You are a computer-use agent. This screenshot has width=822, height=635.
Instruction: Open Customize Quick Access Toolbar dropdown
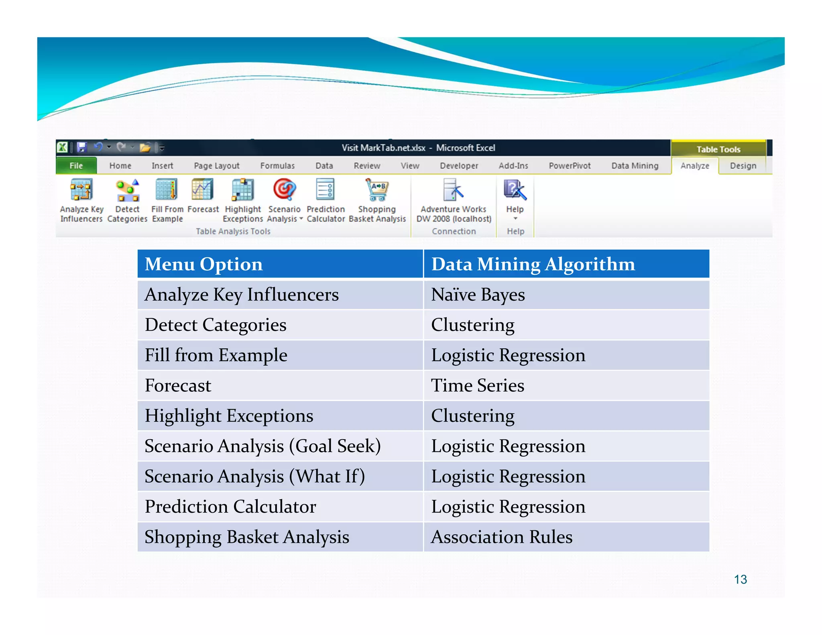tap(162, 148)
